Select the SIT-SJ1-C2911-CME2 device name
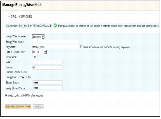161x119 pixels. click(22, 16)
